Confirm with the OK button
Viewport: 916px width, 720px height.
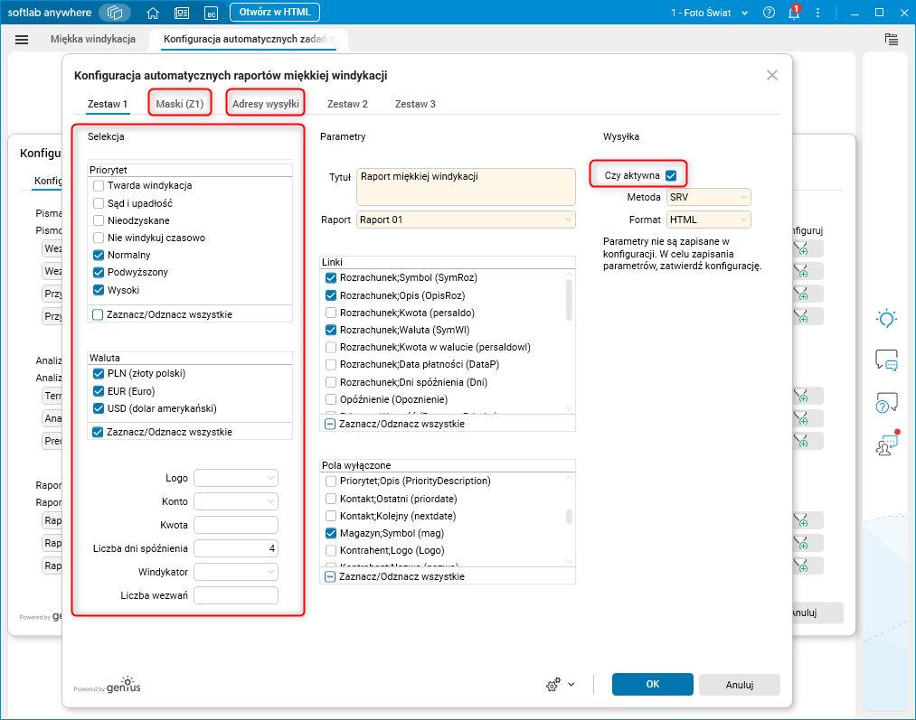(653, 685)
